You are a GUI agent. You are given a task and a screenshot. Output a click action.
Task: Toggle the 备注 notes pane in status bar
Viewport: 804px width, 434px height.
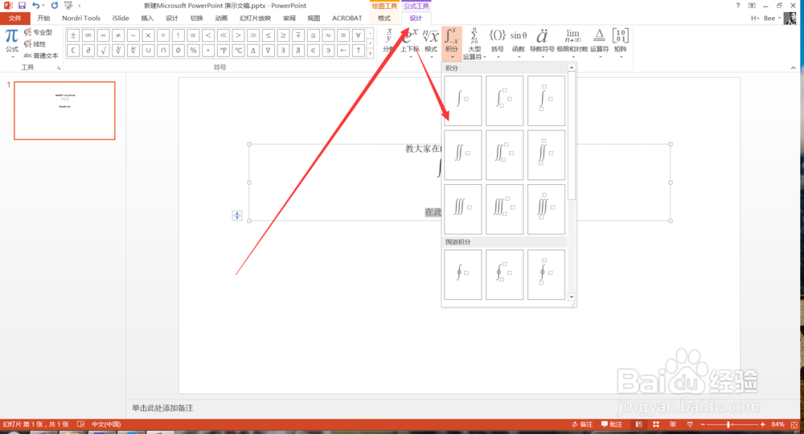(x=582, y=424)
